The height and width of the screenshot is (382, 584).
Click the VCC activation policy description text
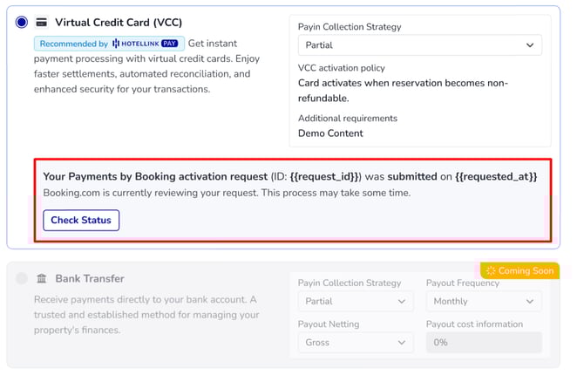[x=403, y=91]
